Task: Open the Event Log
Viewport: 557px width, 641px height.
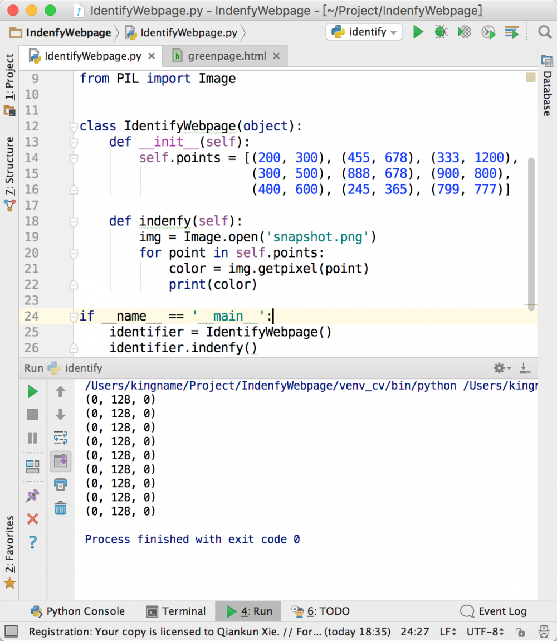Action: pyautogui.click(x=494, y=611)
